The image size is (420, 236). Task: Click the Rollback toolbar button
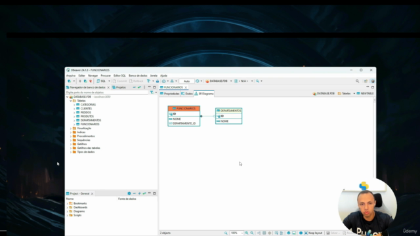[x=136, y=81]
